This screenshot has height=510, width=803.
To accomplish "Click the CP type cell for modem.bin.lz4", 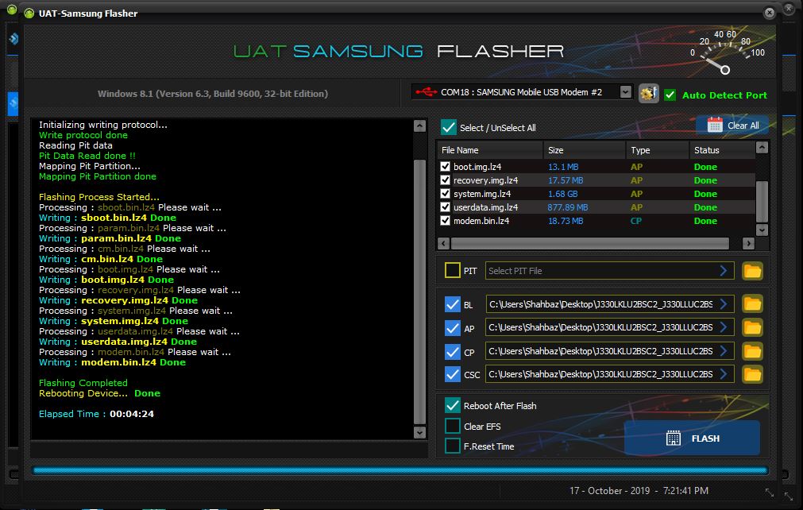I will coord(636,221).
